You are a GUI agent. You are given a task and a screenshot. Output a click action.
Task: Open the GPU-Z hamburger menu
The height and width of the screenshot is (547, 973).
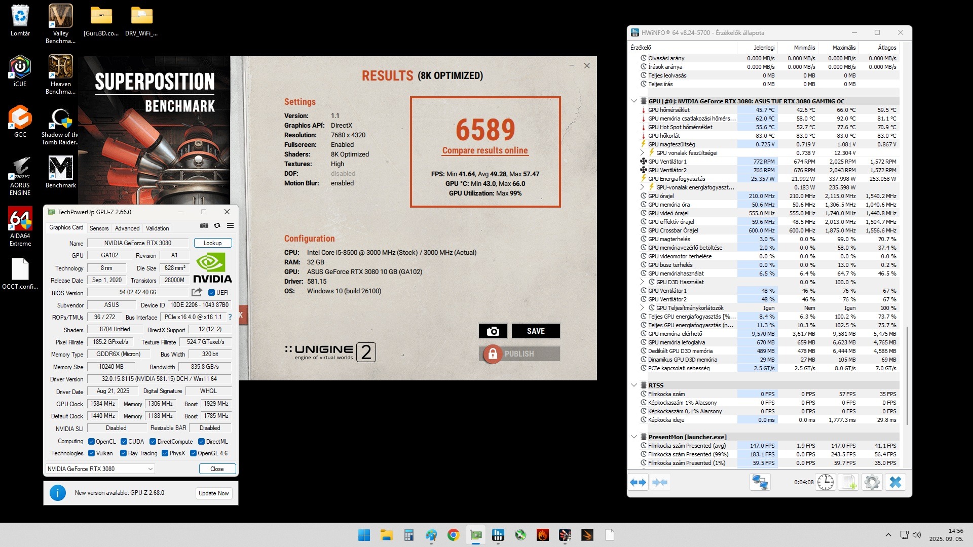[x=230, y=225]
